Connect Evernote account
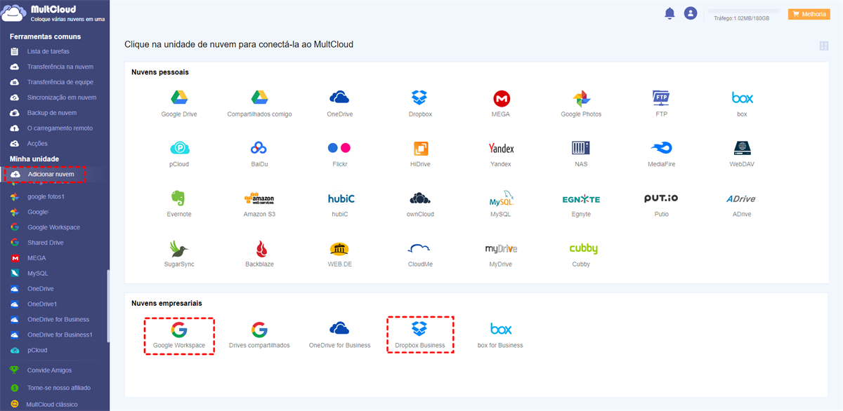Viewport: 843px width, 411px height. pyautogui.click(x=179, y=204)
